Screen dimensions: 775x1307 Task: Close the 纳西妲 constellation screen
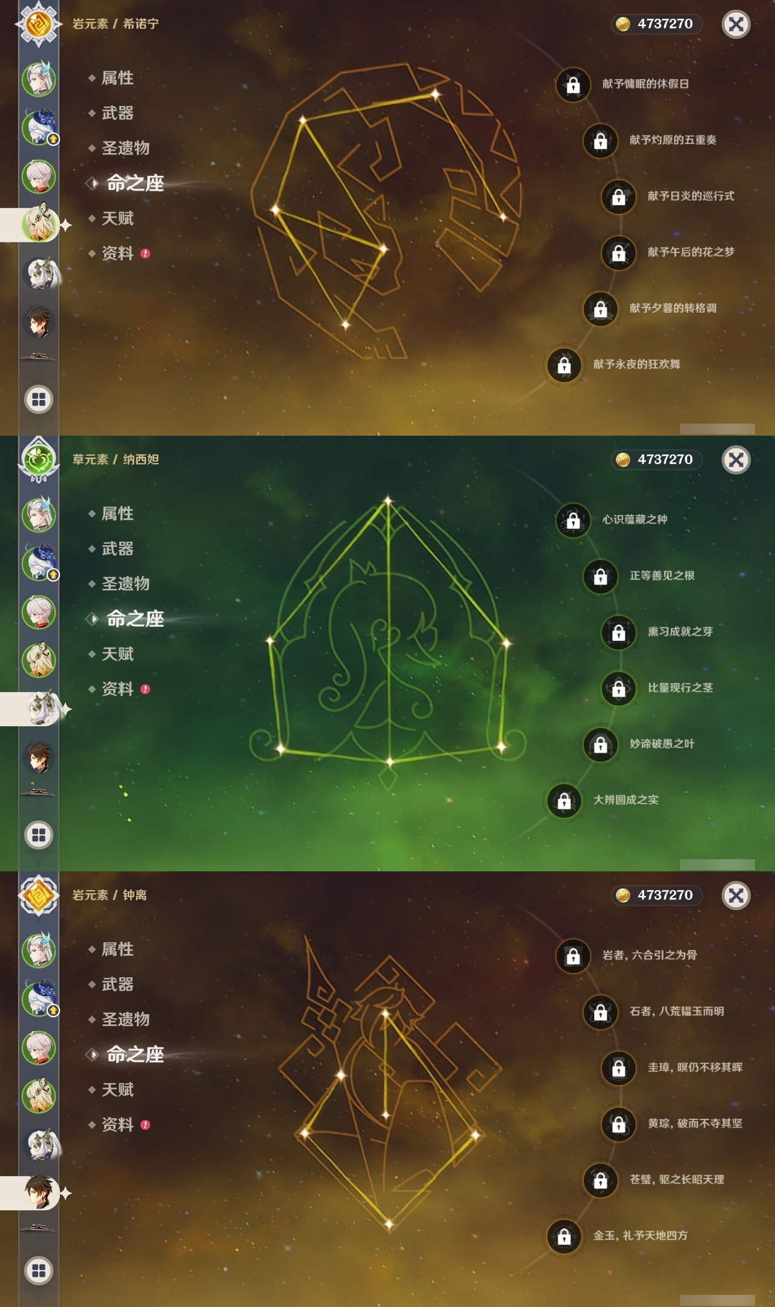[x=736, y=460]
